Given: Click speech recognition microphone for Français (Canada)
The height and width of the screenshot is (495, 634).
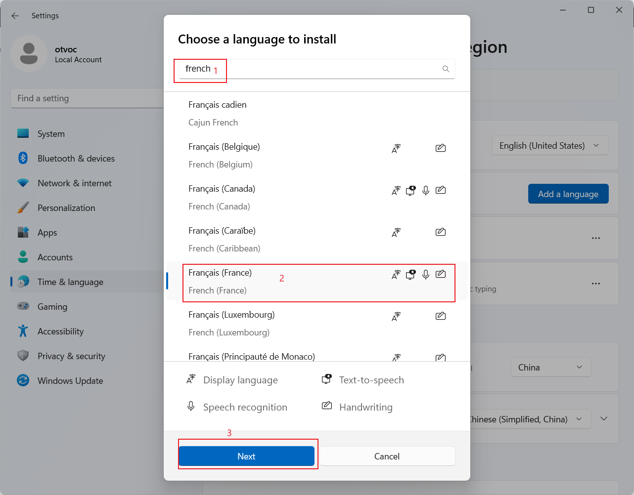Looking at the screenshot, I should (x=426, y=190).
